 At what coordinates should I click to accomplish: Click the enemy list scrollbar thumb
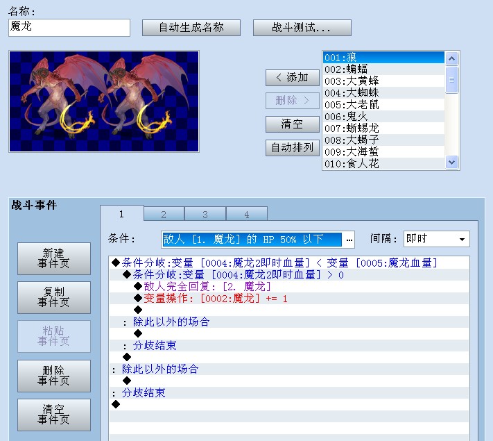(x=452, y=80)
